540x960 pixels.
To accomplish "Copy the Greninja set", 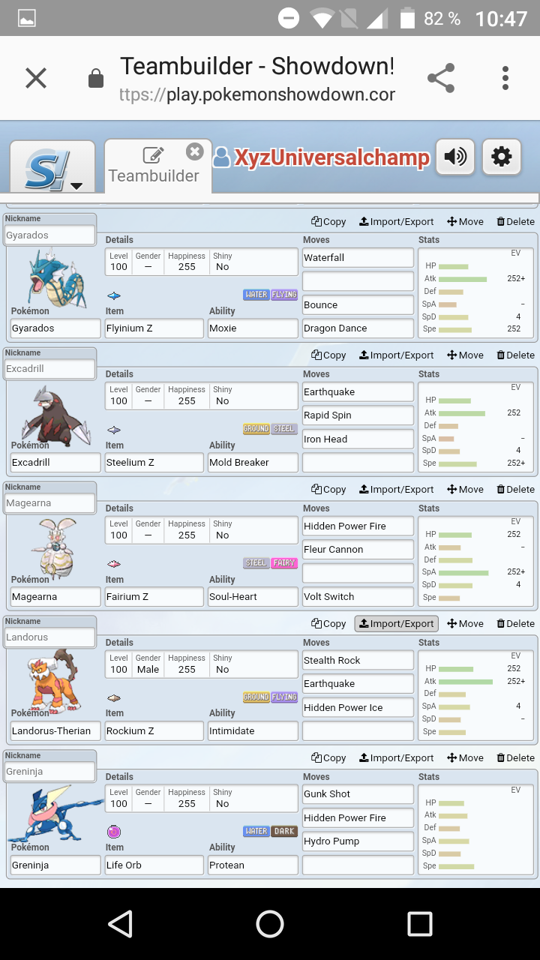I will pyautogui.click(x=328, y=757).
